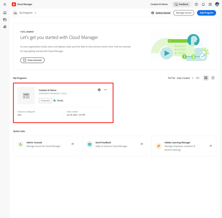Click info icon beside Getting Started

pyautogui.click(x=152, y=13)
